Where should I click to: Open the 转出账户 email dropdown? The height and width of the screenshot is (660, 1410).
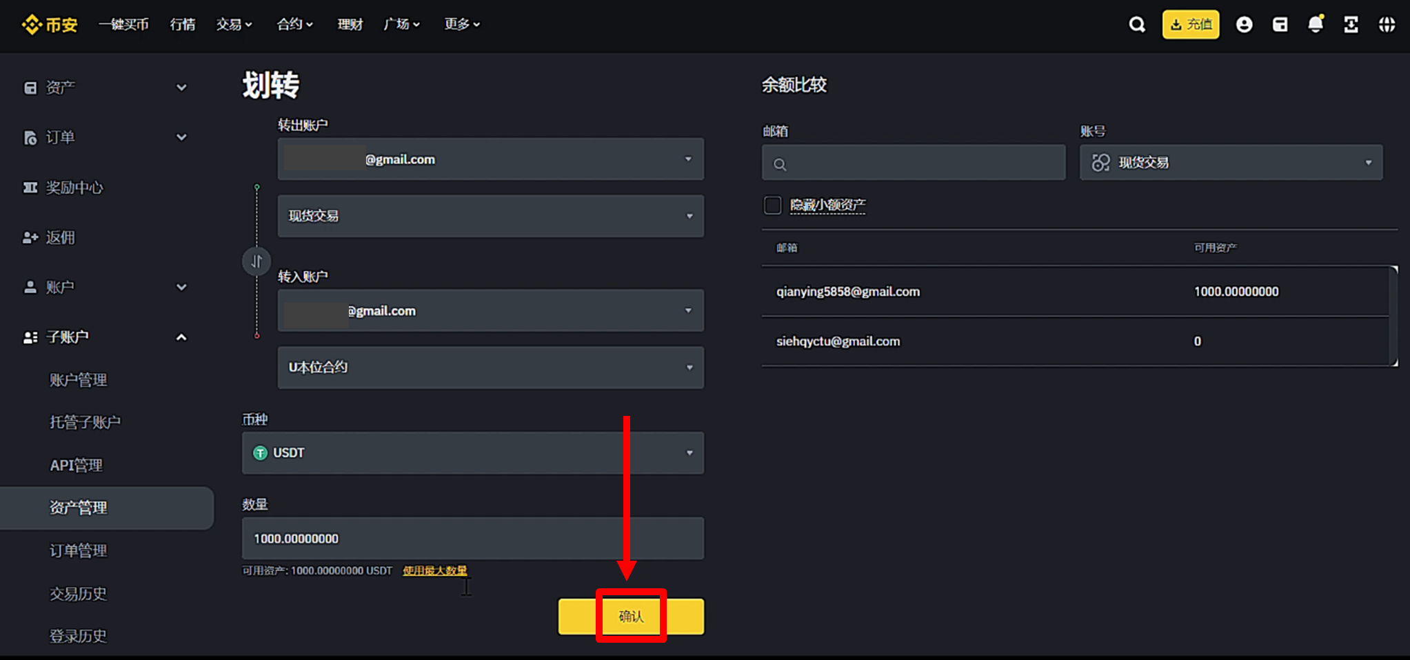[490, 159]
